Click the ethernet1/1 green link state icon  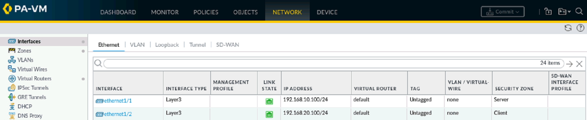[x=269, y=101]
